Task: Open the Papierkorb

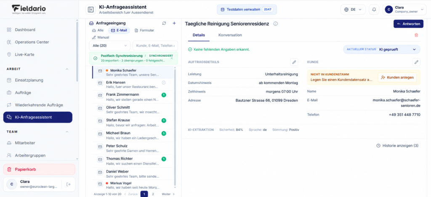Action: coord(39,169)
